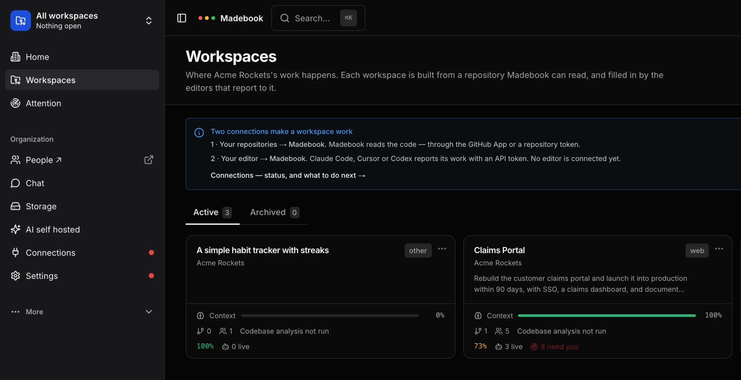Click the Context brain icon on habit tracker

pos(200,316)
